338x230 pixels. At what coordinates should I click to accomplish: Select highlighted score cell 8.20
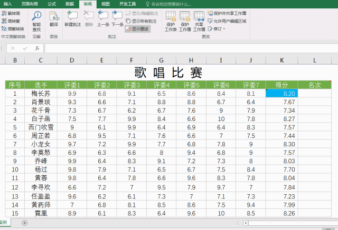click(x=281, y=93)
